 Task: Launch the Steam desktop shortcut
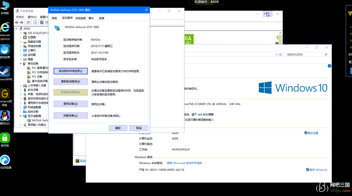click(5, 73)
